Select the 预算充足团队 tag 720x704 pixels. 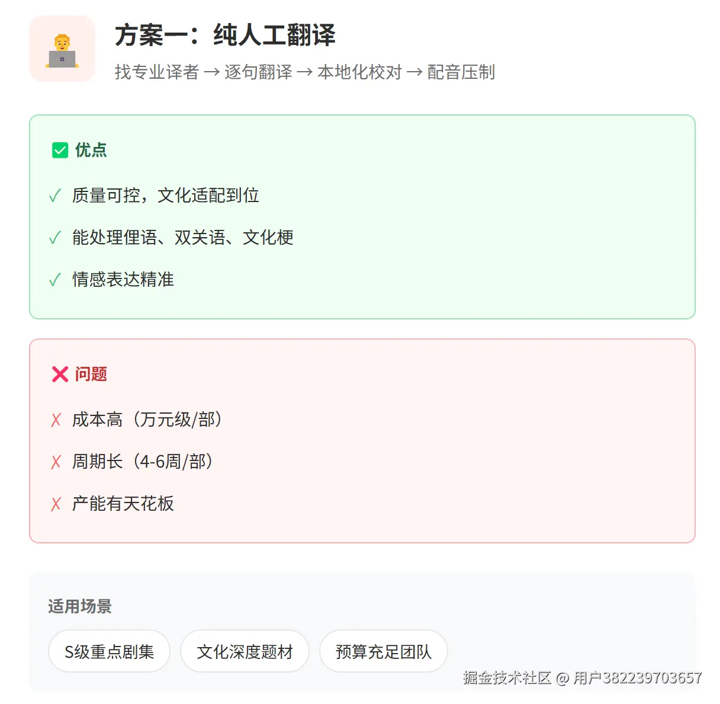[383, 651]
